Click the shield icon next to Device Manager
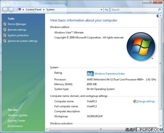 point(5,24)
